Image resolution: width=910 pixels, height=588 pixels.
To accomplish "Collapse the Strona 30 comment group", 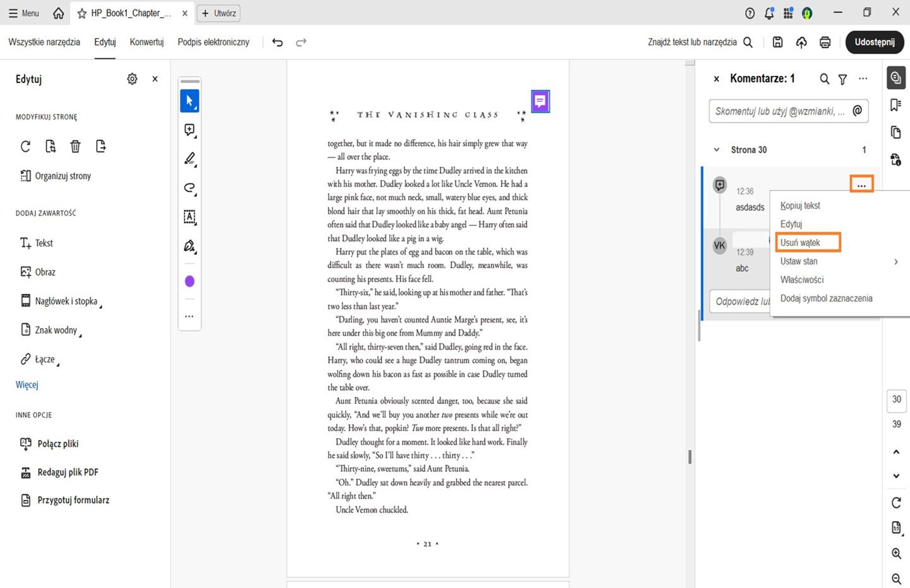I will [717, 150].
